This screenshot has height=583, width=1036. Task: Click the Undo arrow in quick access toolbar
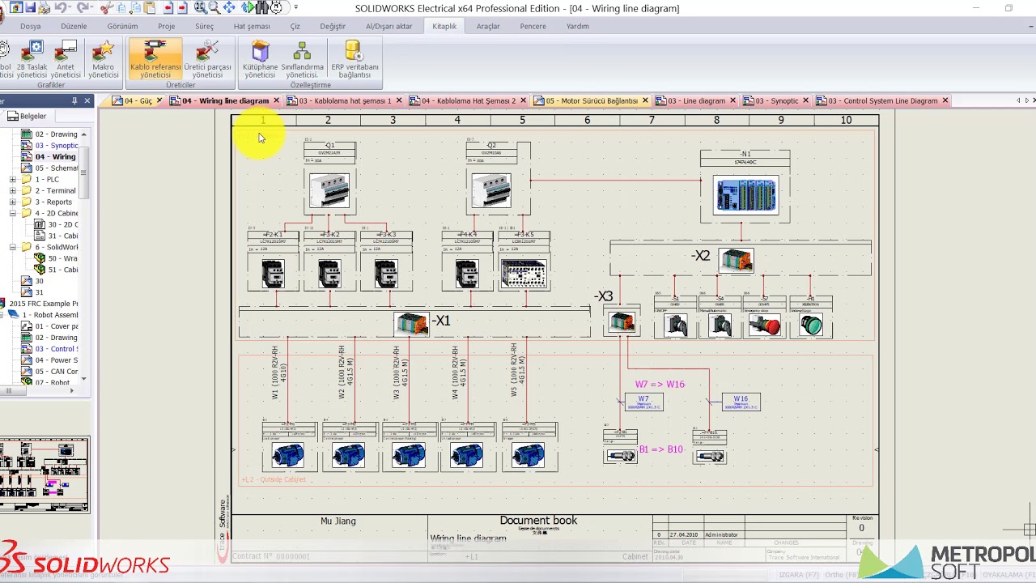click(62, 8)
